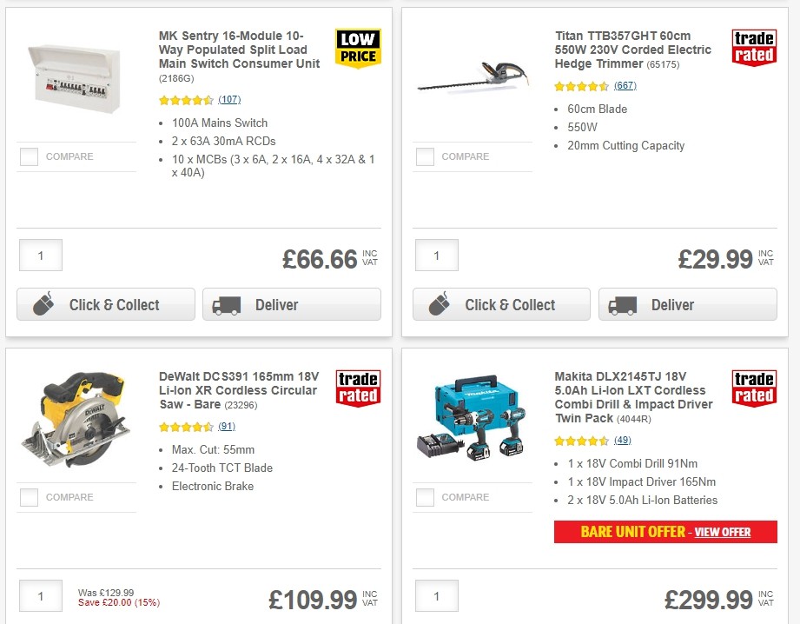Open the (91) reviews for DeWalt saw
This screenshot has width=800, height=624.
228,427
